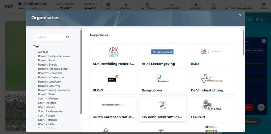
Task: Check Soort: Amfibieen tag
Action: click(x=35, y=99)
